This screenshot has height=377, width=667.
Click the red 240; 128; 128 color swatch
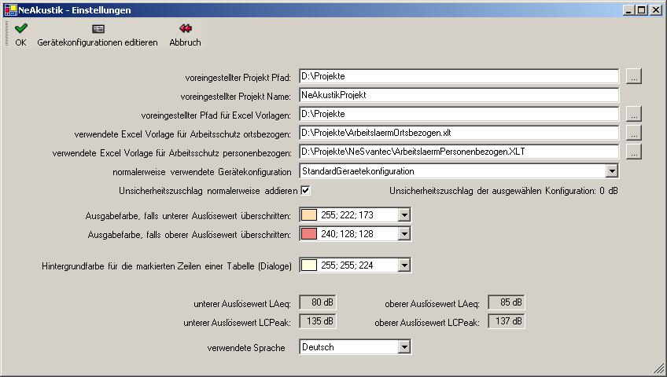click(x=309, y=234)
